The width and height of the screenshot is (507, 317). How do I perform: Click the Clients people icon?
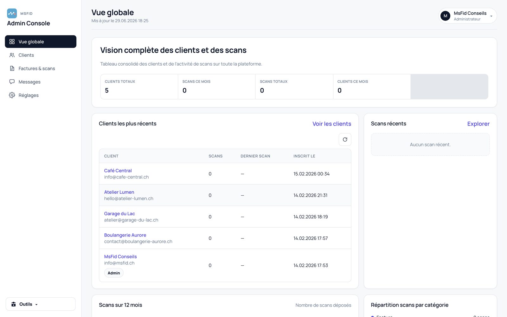coord(12,55)
